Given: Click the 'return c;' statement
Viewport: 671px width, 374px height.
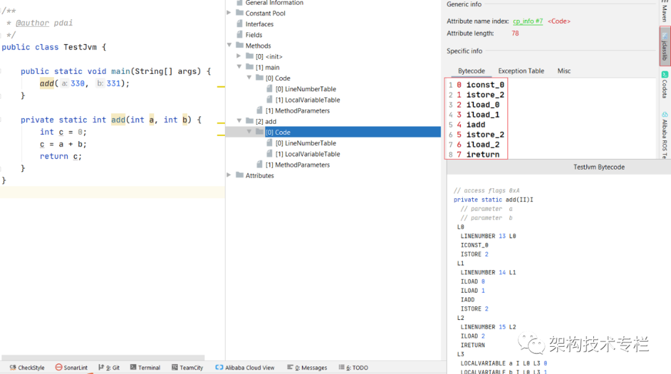Looking at the screenshot, I should (60, 156).
